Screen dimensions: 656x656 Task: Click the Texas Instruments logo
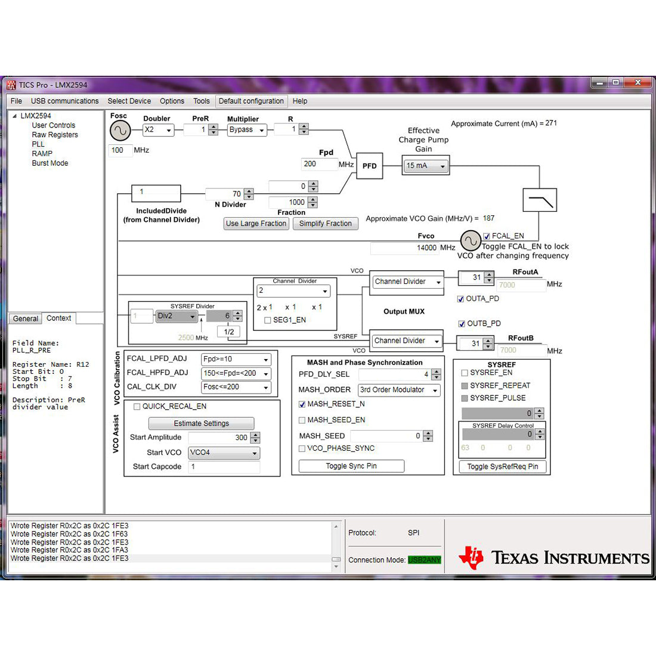click(553, 558)
